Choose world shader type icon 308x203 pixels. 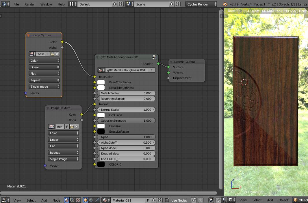pos(91,200)
